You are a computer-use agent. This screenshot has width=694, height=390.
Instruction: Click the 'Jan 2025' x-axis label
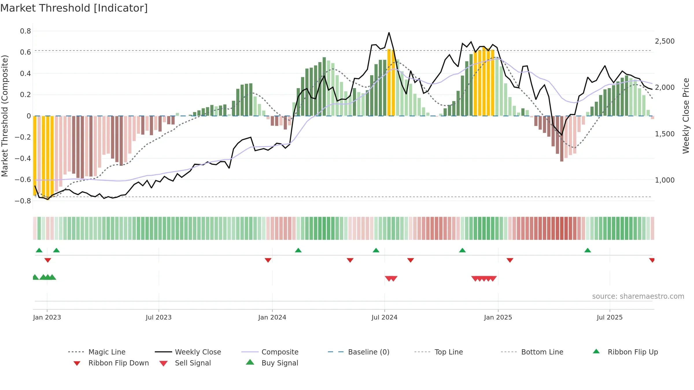tap(498, 317)
